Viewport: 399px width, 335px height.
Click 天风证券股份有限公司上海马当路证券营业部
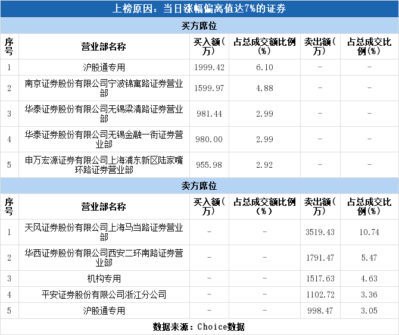[104, 232]
